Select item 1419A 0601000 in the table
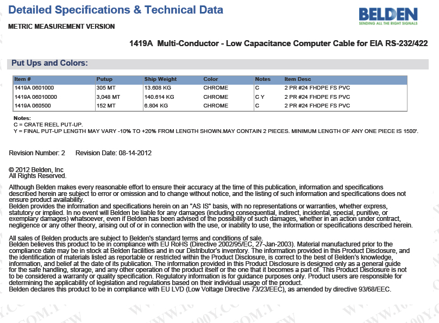The width and height of the screenshot is (439, 323). click(x=34, y=88)
